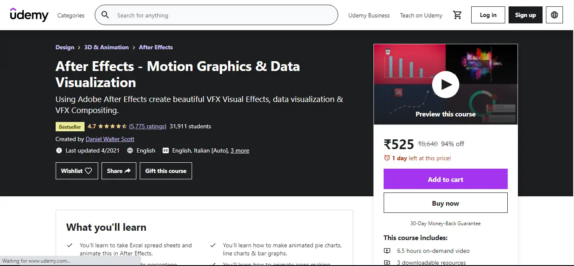Expand the 3 more languages list
The image size is (574, 266).
coord(240,150)
